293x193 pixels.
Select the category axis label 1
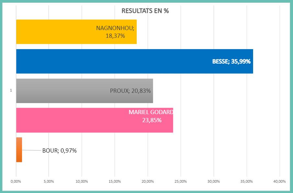[x=11, y=90]
